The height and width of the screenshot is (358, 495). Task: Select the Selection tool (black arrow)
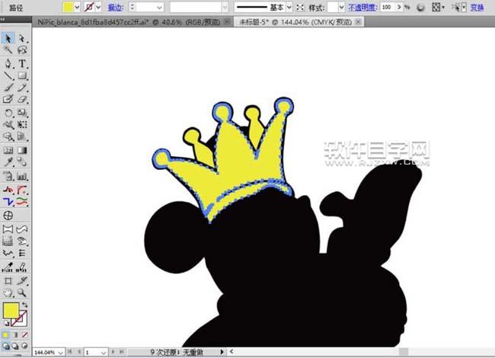(8, 39)
